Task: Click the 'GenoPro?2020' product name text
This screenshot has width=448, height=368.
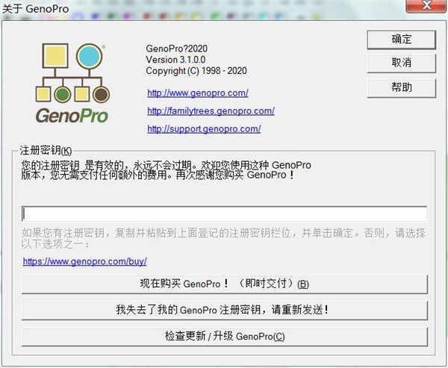Action: pos(176,49)
